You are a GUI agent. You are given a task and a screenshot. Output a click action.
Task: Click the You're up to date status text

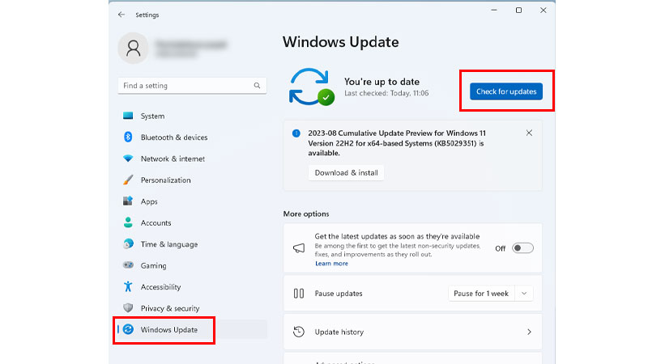coord(382,82)
